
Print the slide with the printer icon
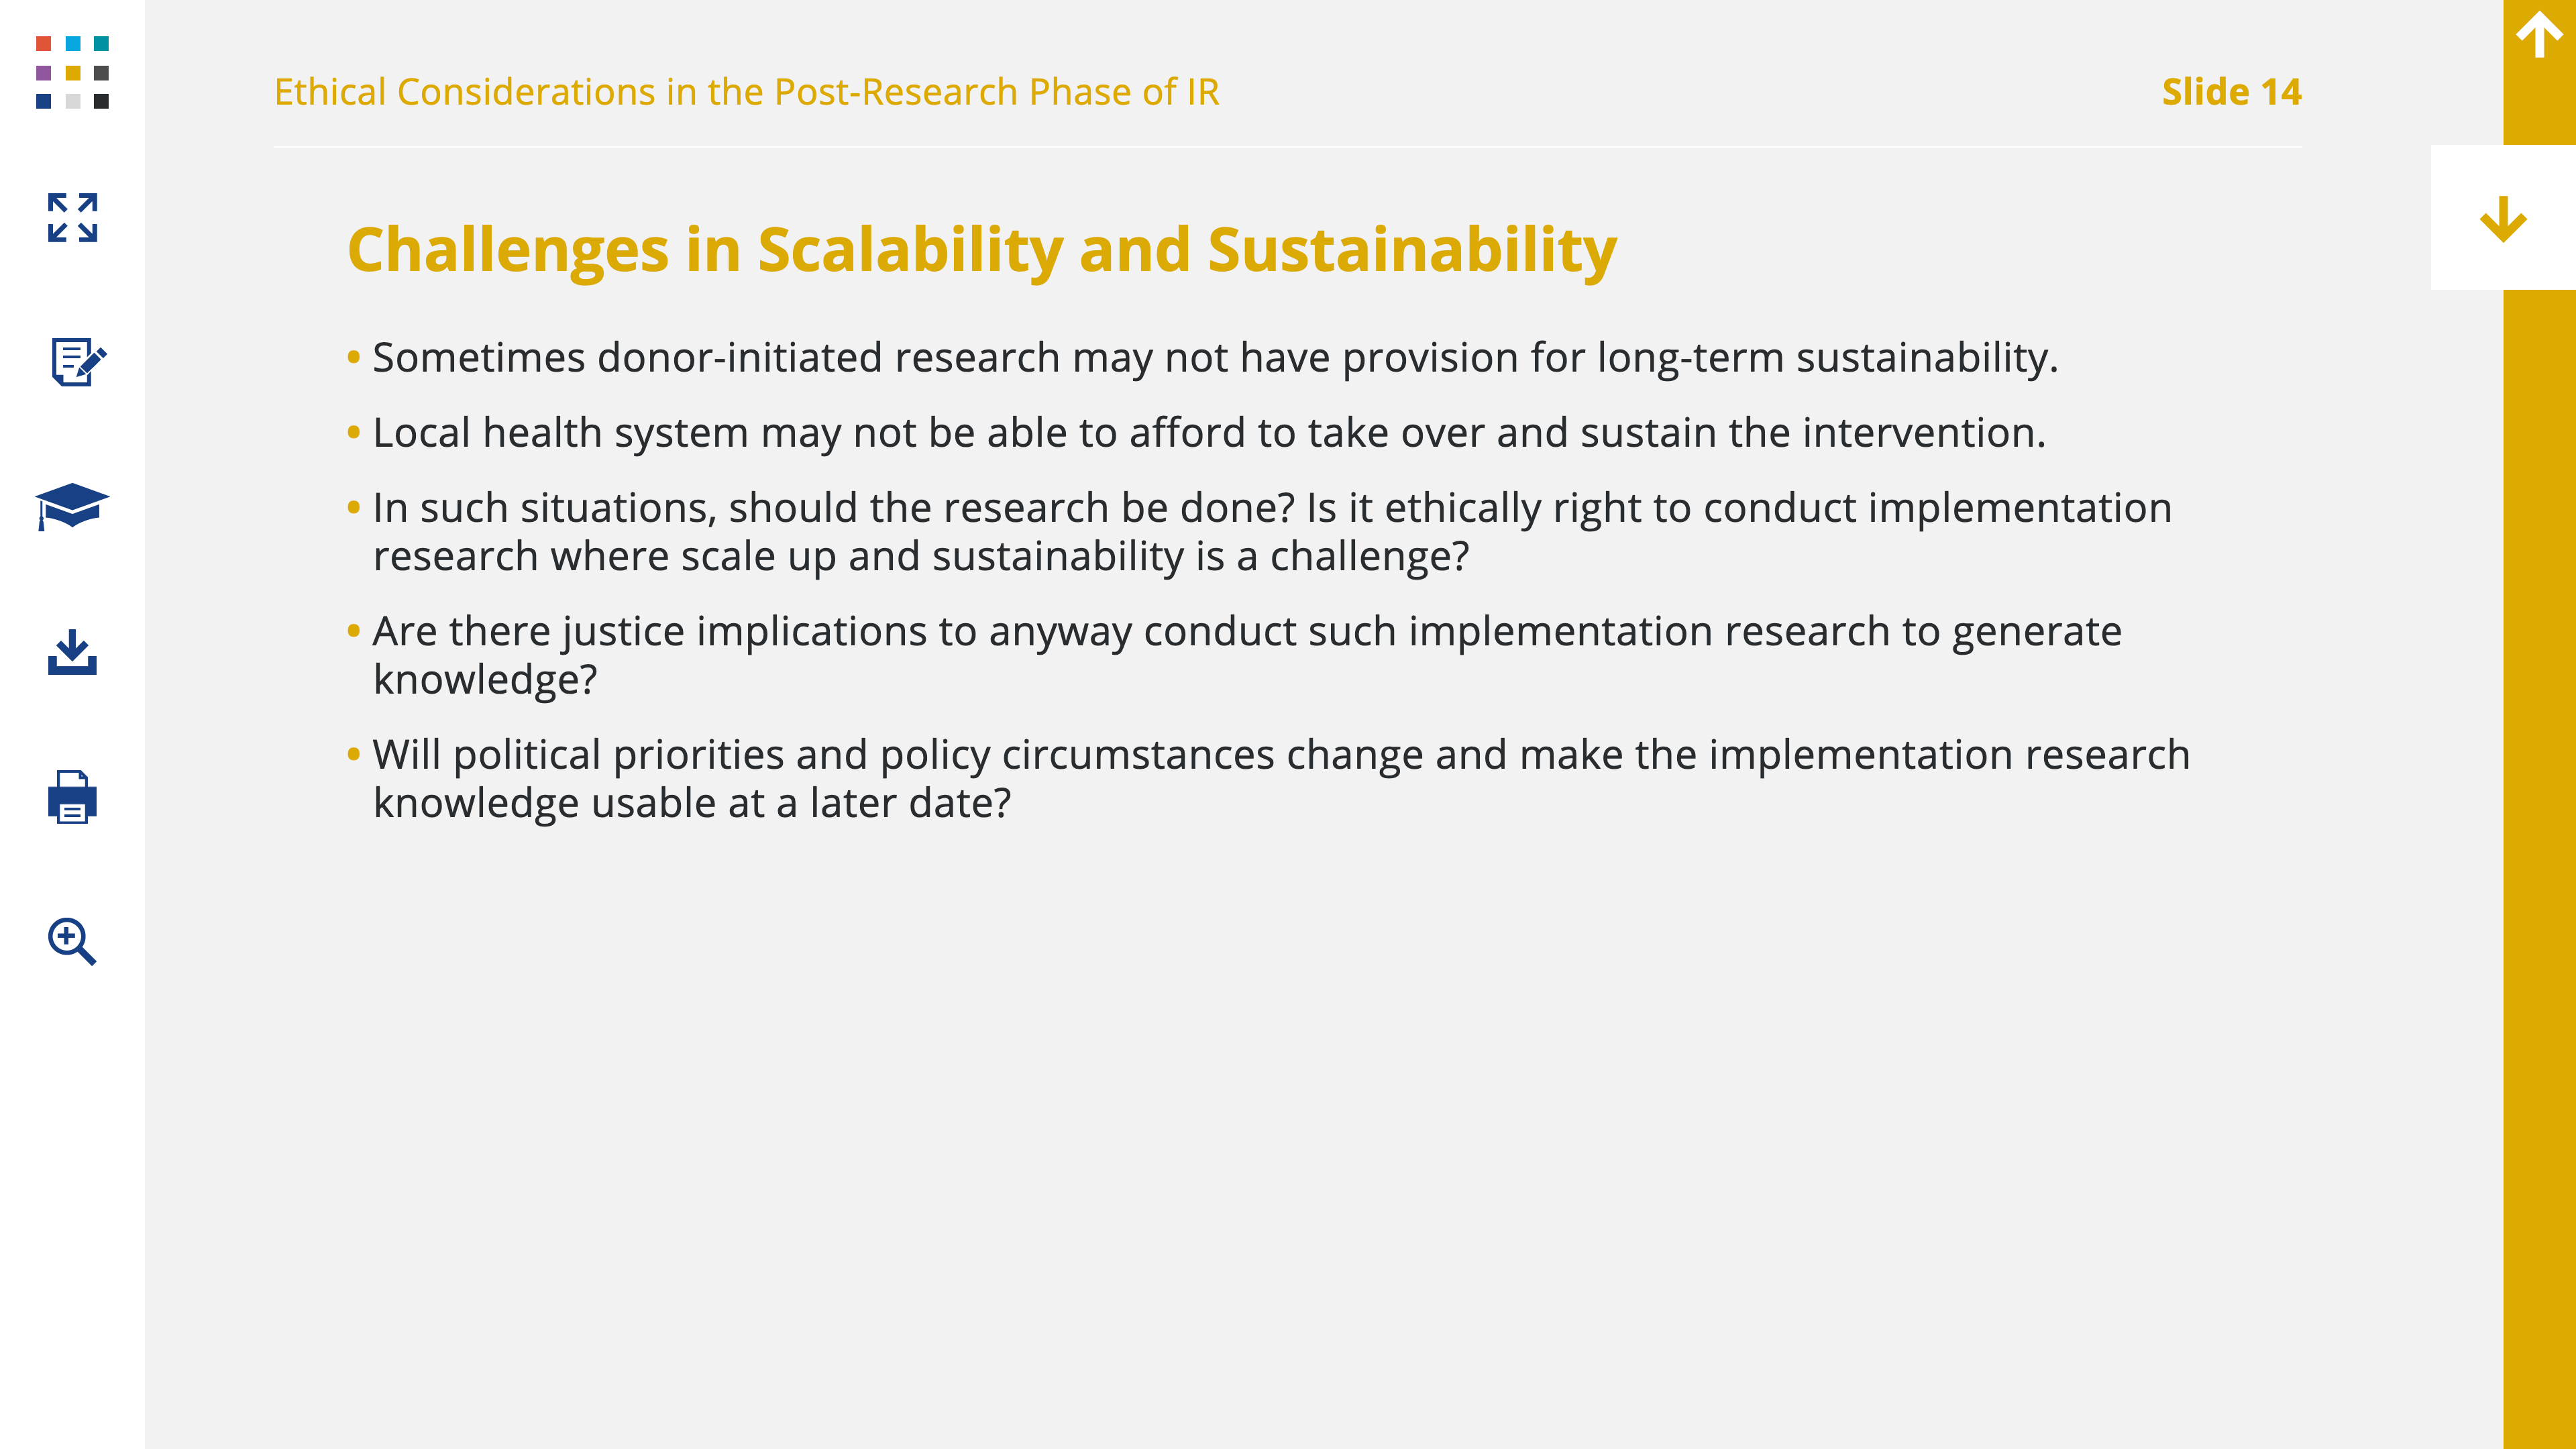pos(72,797)
